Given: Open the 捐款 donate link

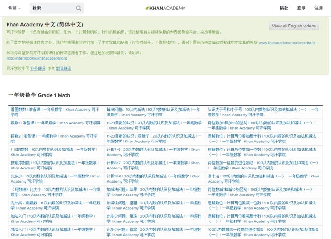Looking at the screenshot, I should 284,8.
